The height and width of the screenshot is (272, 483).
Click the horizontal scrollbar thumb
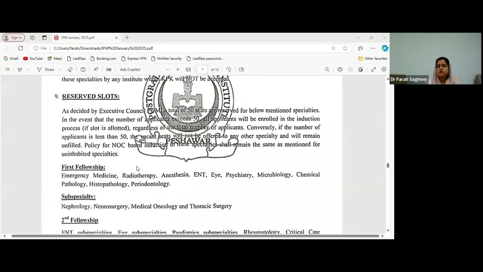pos(195,236)
